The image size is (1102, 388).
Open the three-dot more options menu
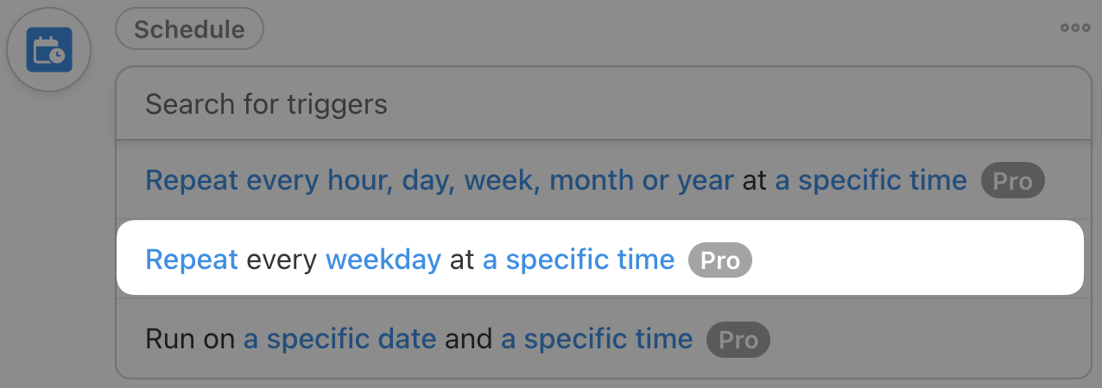(1074, 28)
